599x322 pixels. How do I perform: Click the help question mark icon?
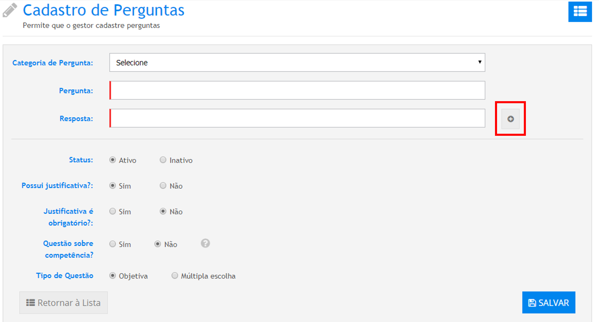tap(205, 243)
